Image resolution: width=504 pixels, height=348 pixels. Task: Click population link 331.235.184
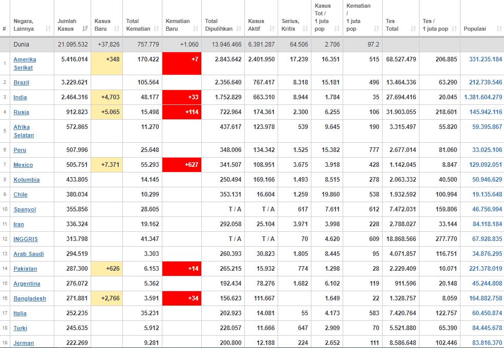pyautogui.click(x=486, y=59)
